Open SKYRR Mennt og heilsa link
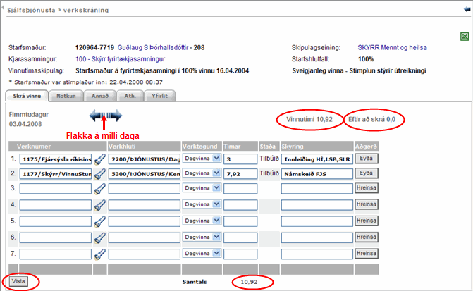This screenshot has height=291, width=473. (392, 48)
